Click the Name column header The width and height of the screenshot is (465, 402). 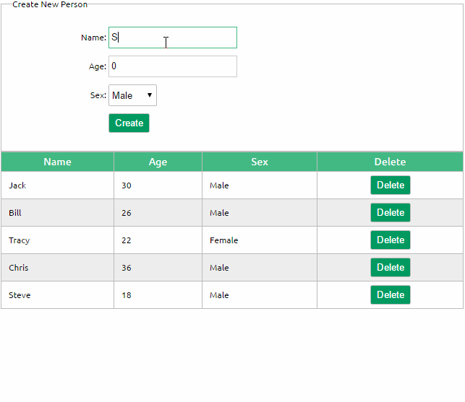(58, 162)
